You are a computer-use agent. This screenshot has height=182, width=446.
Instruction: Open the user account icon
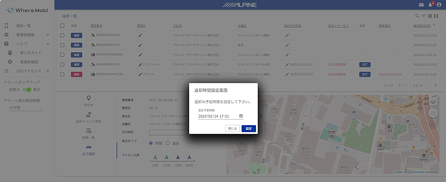[439, 5]
